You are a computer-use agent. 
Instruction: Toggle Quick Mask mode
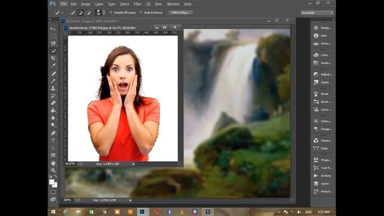pos(53,192)
